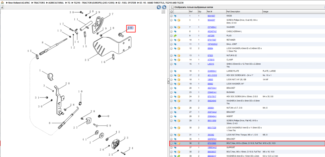Viewport: 325px width, 157px height.
Task: Select callout 20 label in the diagram
Action: pyautogui.click(x=68, y=83)
